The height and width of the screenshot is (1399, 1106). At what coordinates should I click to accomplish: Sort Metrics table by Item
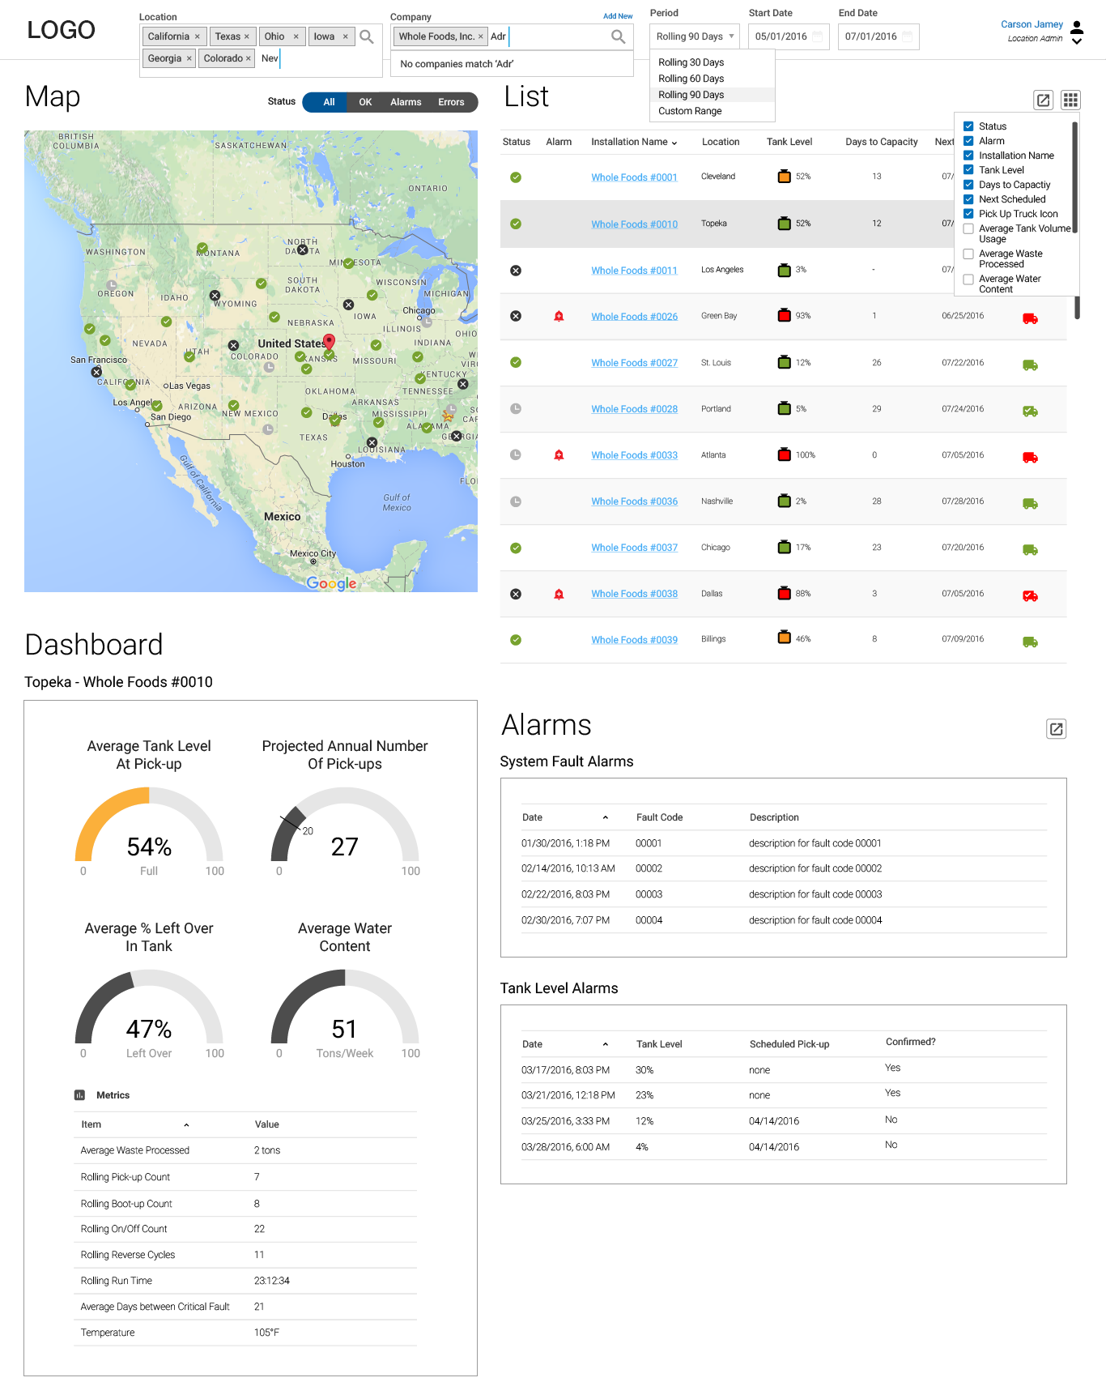tap(186, 1124)
